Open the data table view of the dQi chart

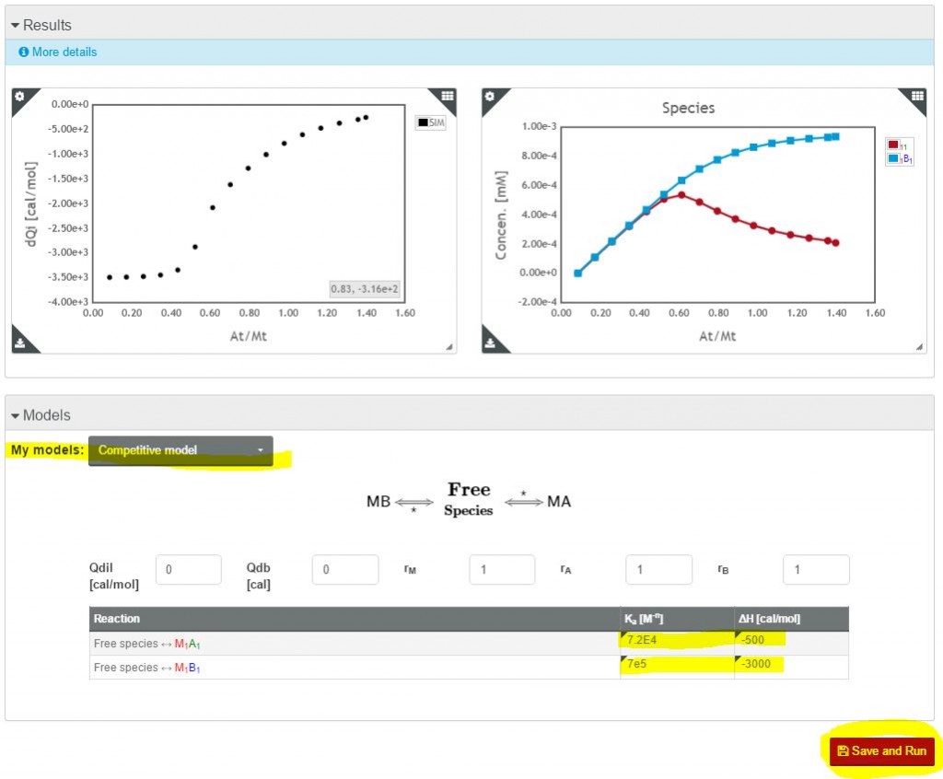(448, 95)
